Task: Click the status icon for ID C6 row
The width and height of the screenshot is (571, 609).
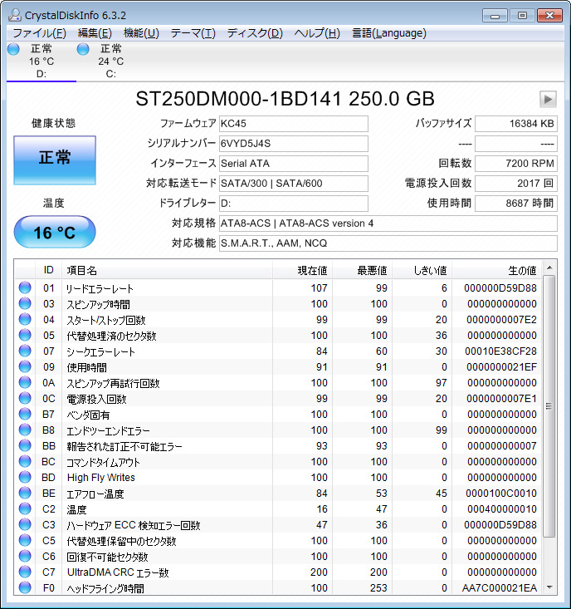Action: click(25, 556)
